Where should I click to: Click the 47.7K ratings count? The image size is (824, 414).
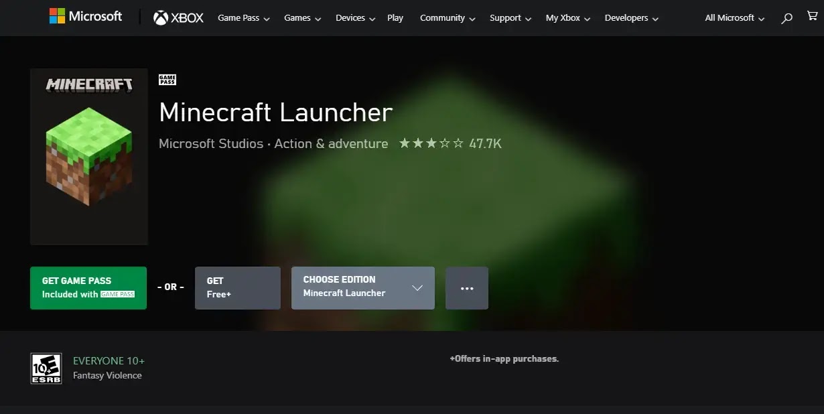(485, 143)
